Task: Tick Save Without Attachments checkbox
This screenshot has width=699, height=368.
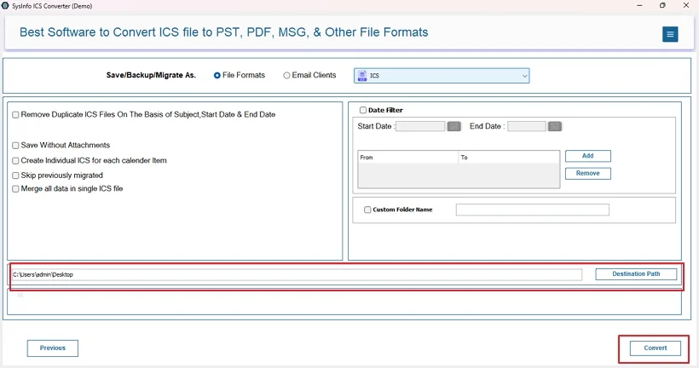Action: (15, 146)
